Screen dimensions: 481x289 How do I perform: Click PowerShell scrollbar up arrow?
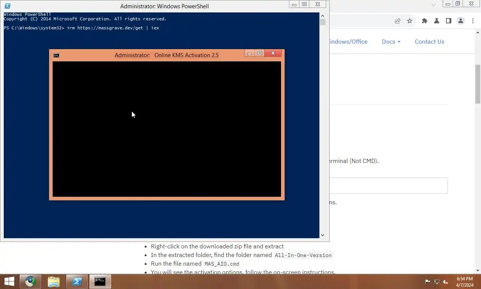click(x=322, y=16)
